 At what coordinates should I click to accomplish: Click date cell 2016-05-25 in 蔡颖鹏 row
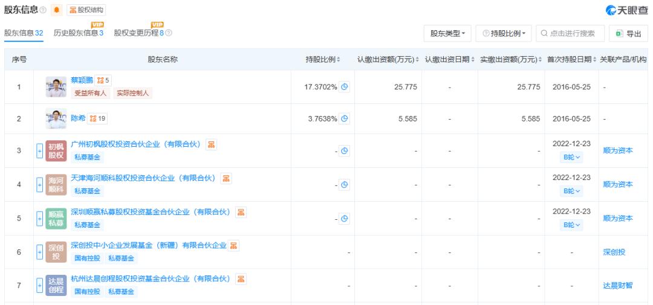tap(571, 87)
